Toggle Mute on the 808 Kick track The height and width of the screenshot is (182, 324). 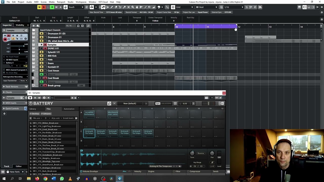tap(42, 56)
